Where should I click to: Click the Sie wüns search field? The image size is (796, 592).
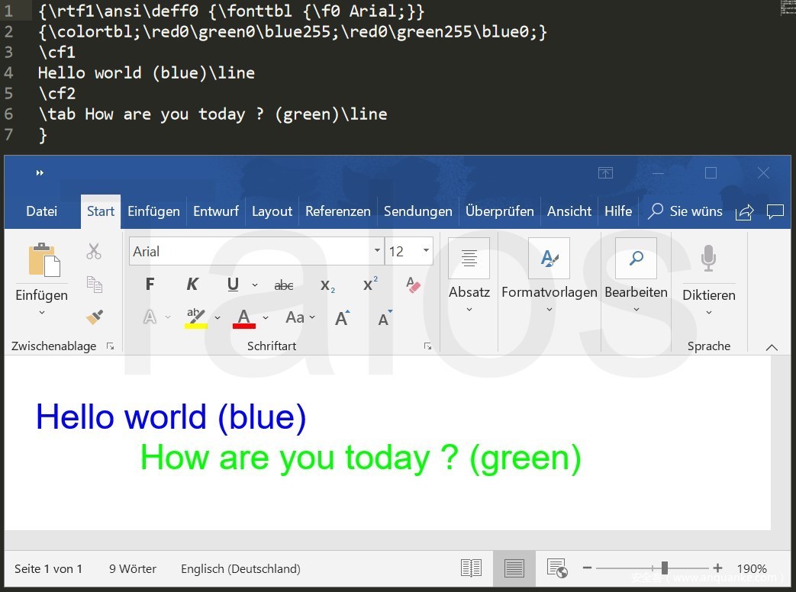[686, 211]
